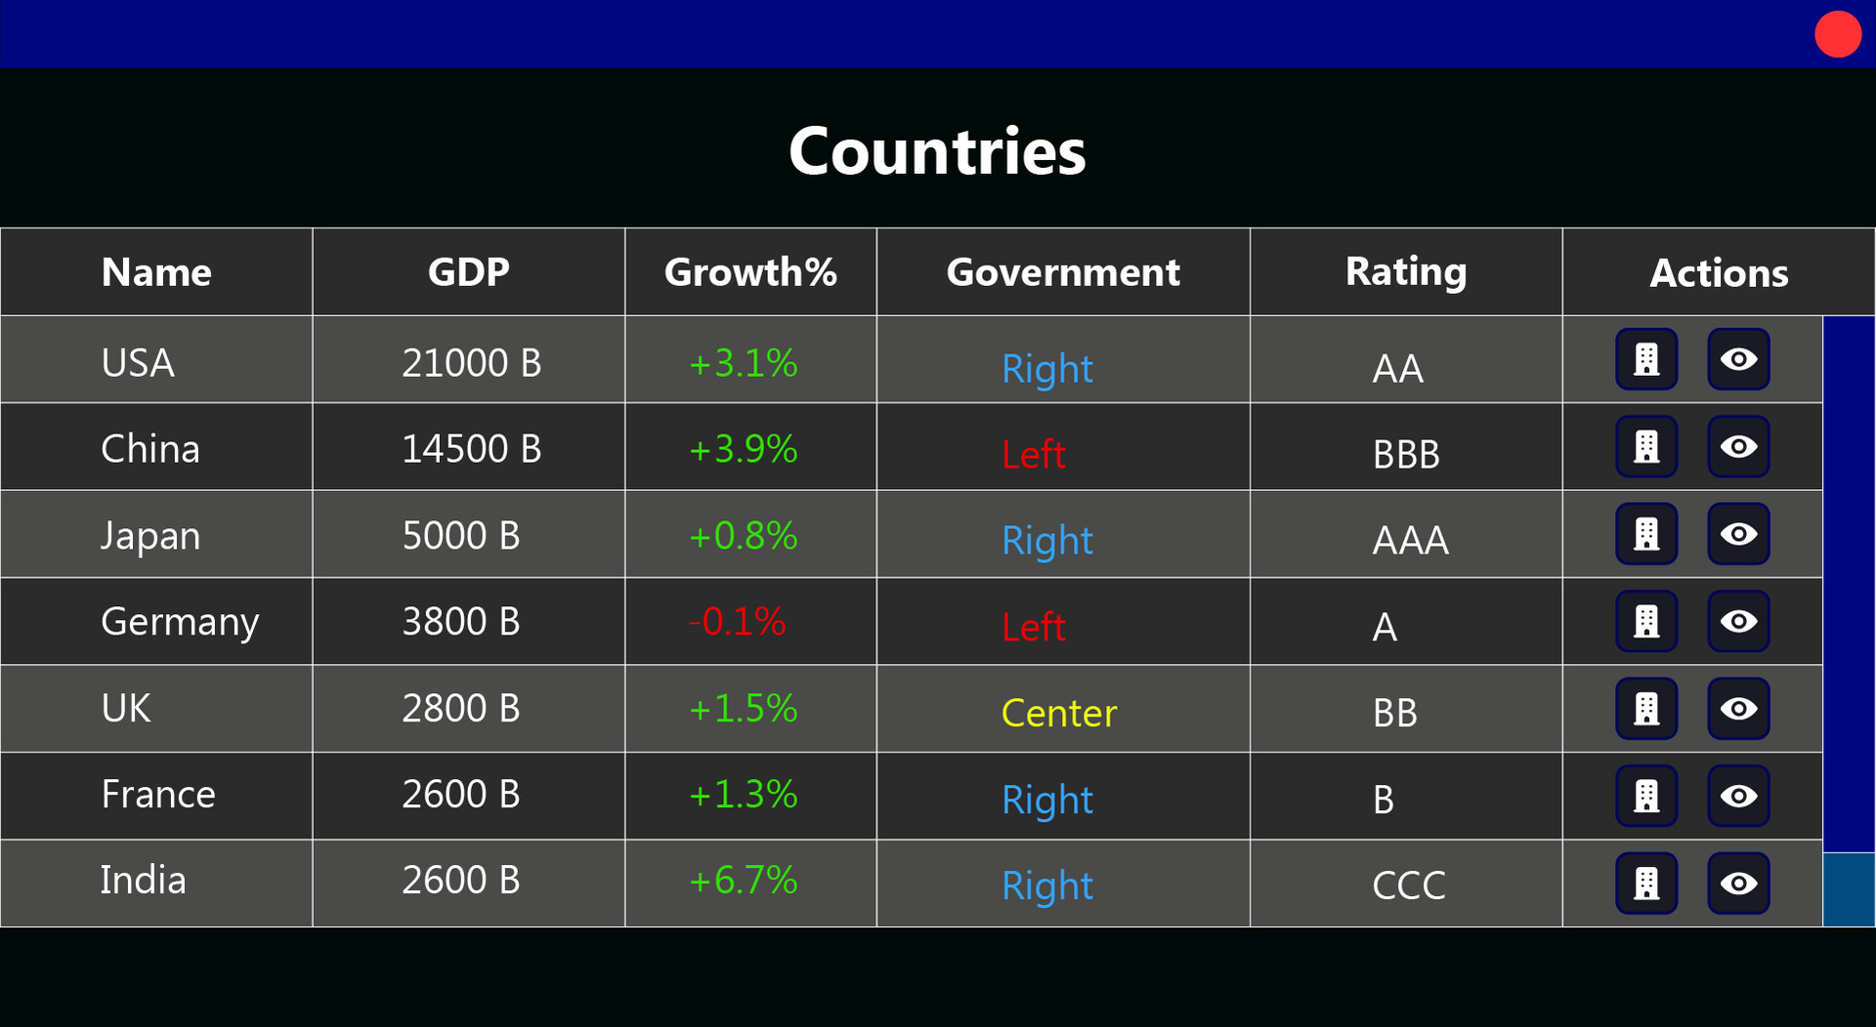View France using its eye icon
The width and height of the screenshot is (1876, 1027).
(x=1738, y=796)
